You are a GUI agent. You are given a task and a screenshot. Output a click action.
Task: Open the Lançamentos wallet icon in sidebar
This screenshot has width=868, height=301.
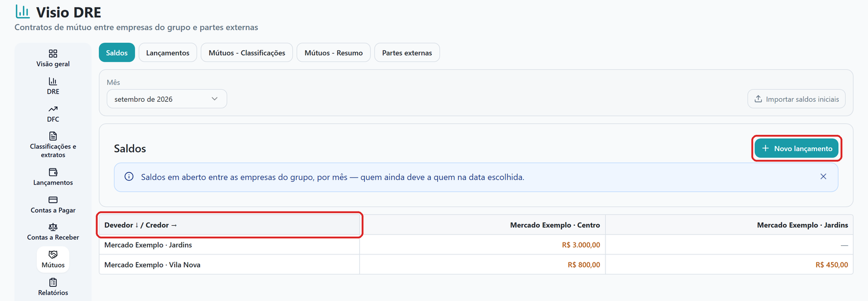coord(53,172)
